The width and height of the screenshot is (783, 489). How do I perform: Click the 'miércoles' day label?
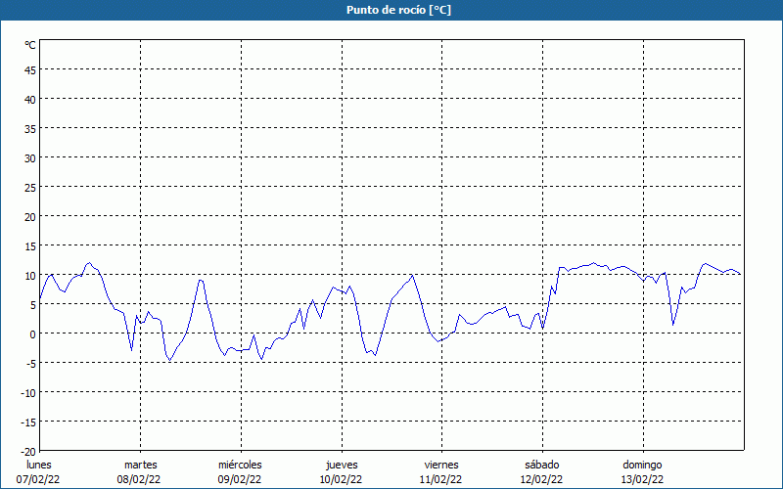(x=240, y=465)
